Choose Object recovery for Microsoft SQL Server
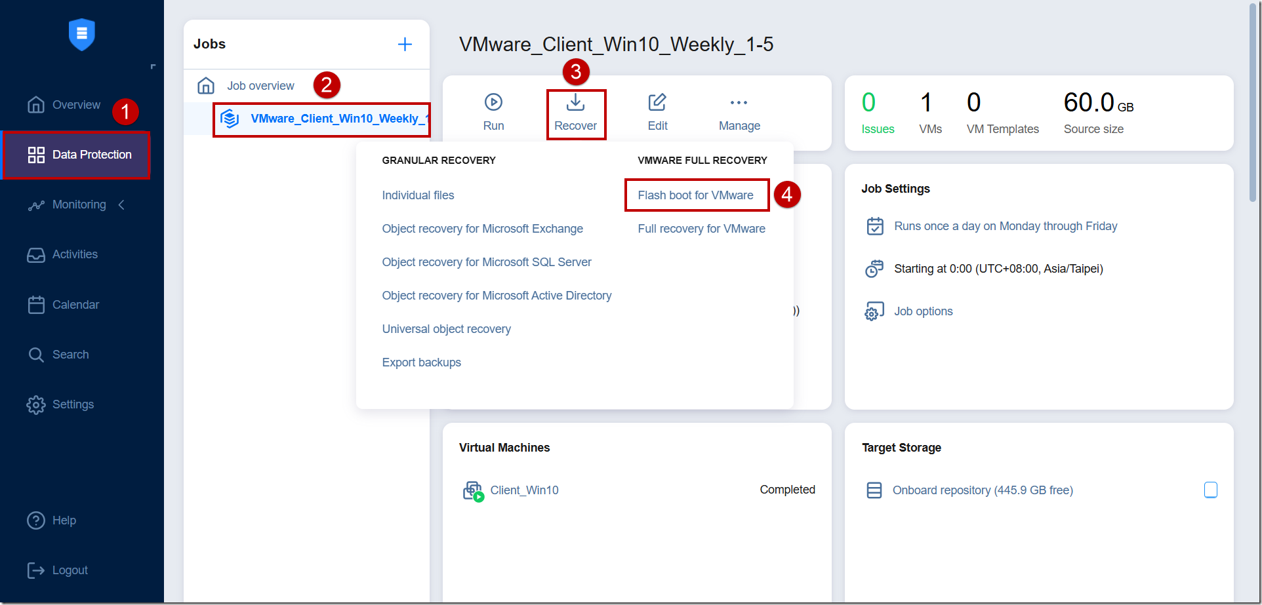Image resolution: width=1262 pixels, height=605 pixels. [487, 262]
